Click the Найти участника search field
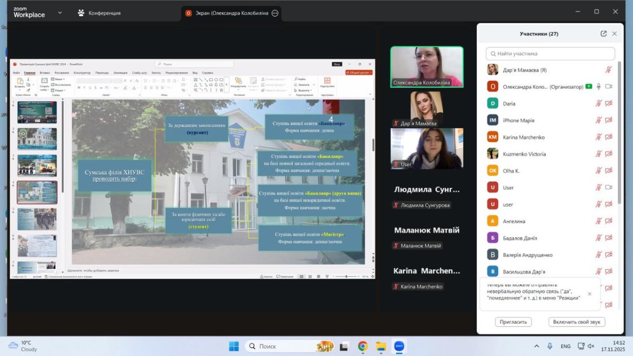The height and width of the screenshot is (356, 633). point(550,53)
